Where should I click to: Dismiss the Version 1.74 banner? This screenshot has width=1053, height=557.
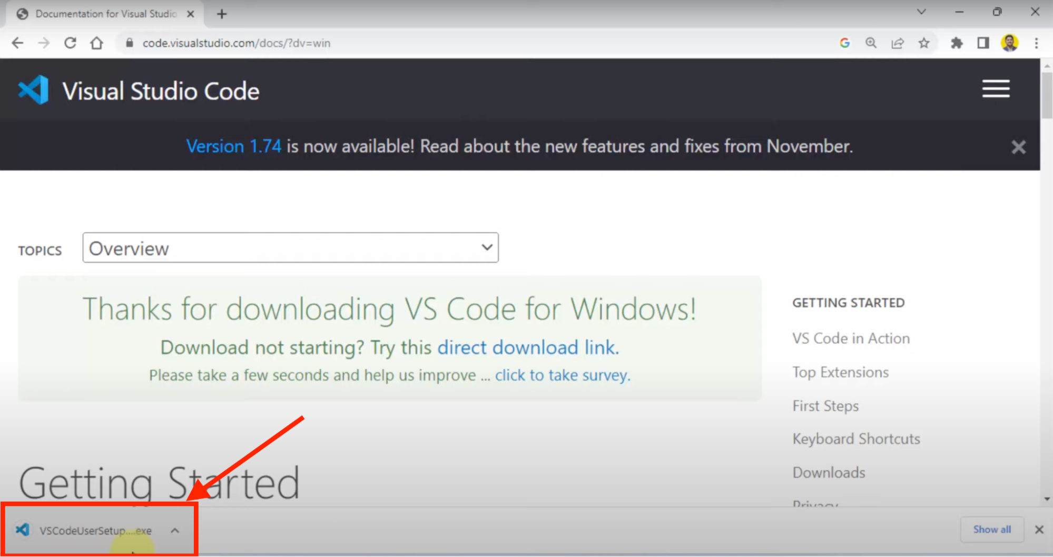tap(1018, 147)
